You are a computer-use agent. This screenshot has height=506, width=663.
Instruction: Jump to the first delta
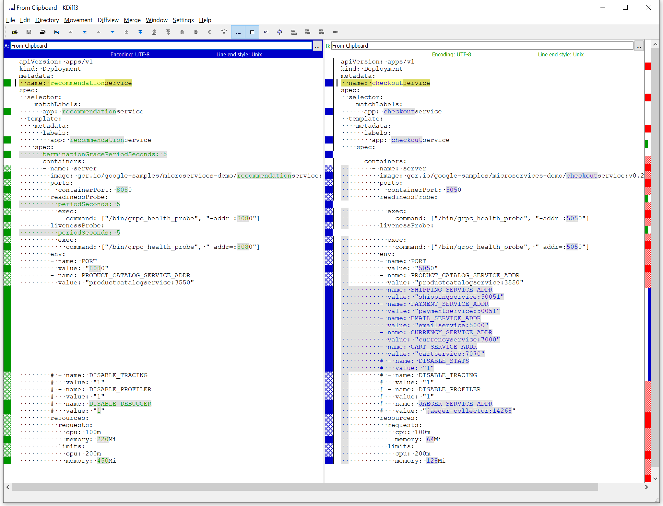point(71,32)
